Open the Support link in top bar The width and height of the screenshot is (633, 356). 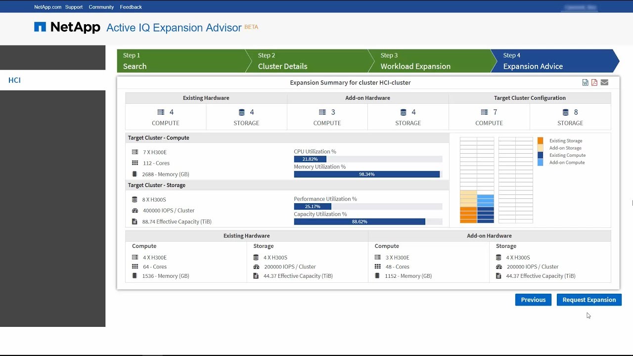coord(74,7)
